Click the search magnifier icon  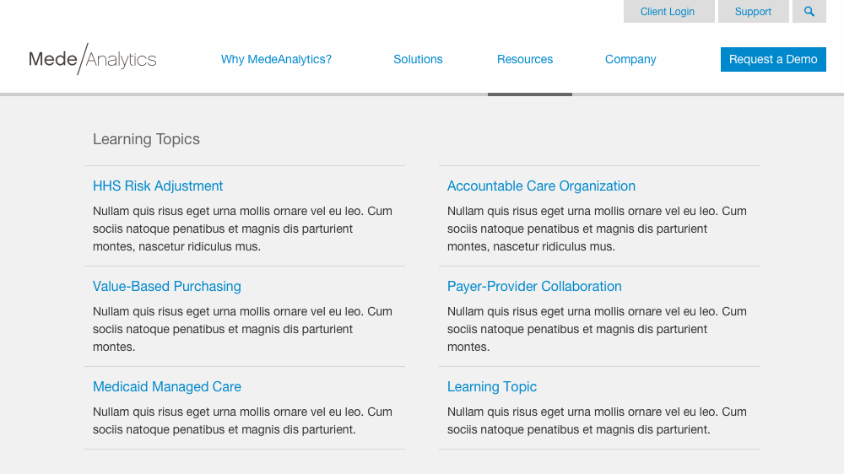click(x=809, y=11)
